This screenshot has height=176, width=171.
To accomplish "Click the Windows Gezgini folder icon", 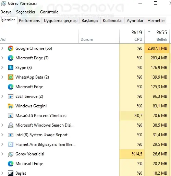I will [11, 106].
